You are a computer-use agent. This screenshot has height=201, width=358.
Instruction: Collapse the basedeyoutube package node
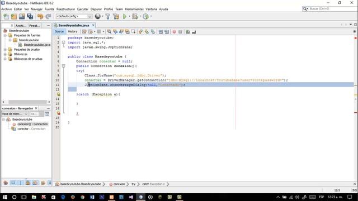[10, 40]
